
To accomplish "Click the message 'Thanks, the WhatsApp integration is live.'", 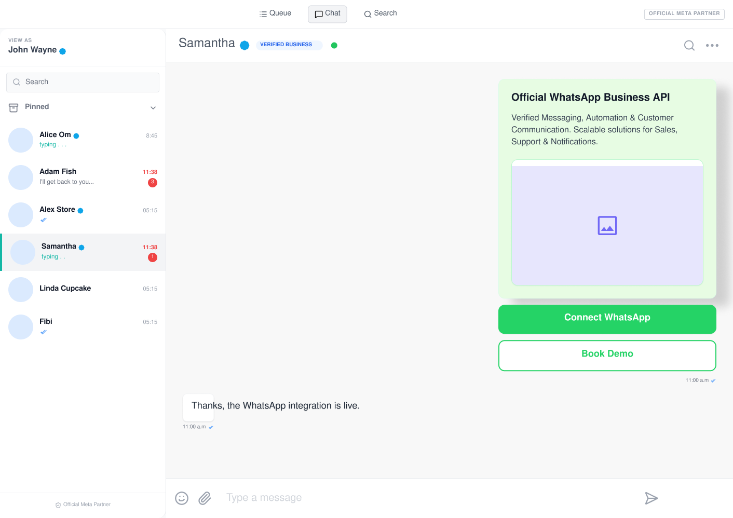I will click(x=275, y=406).
